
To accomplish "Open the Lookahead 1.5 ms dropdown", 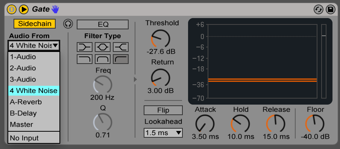I will click(163, 133).
